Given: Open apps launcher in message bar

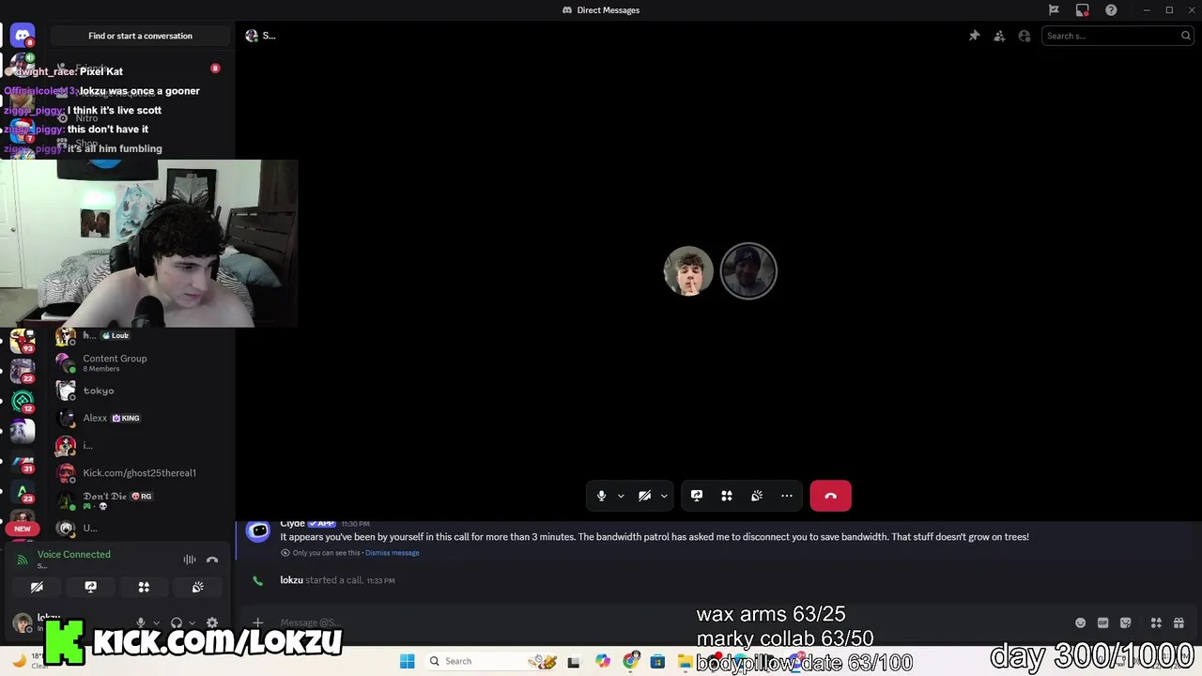Looking at the screenshot, I should click(1156, 622).
